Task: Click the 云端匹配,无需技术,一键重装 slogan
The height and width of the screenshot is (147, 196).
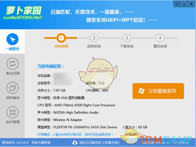Action: coord(86,12)
